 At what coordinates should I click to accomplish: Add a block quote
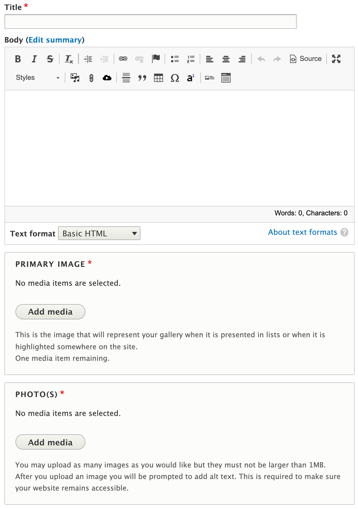pyautogui.click(x=142, y=78)
